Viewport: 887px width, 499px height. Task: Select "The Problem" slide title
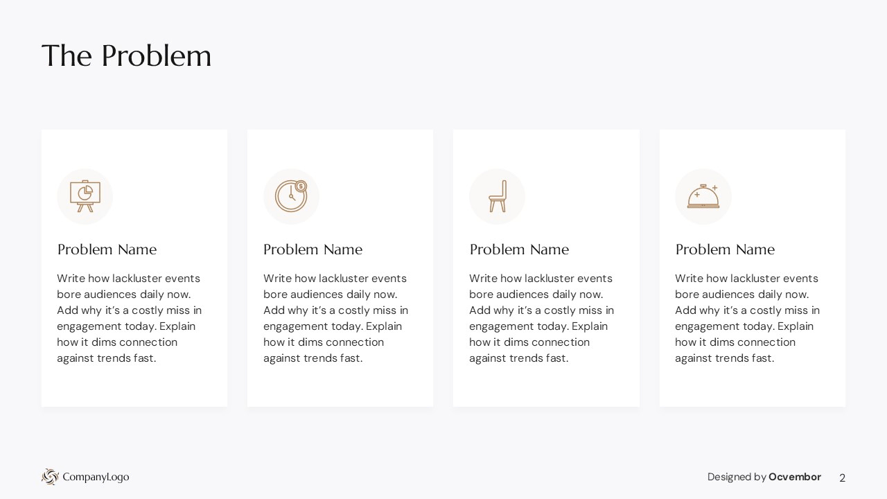pos(126,56)
